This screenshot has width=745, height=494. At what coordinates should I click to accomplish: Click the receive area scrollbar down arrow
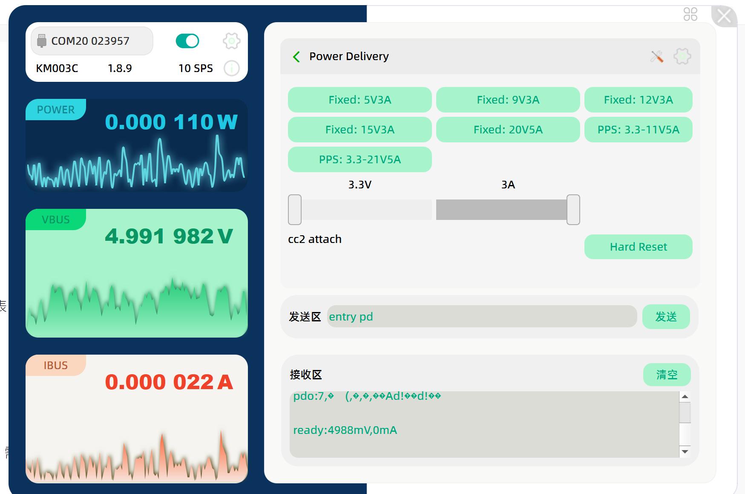[685, 452]
